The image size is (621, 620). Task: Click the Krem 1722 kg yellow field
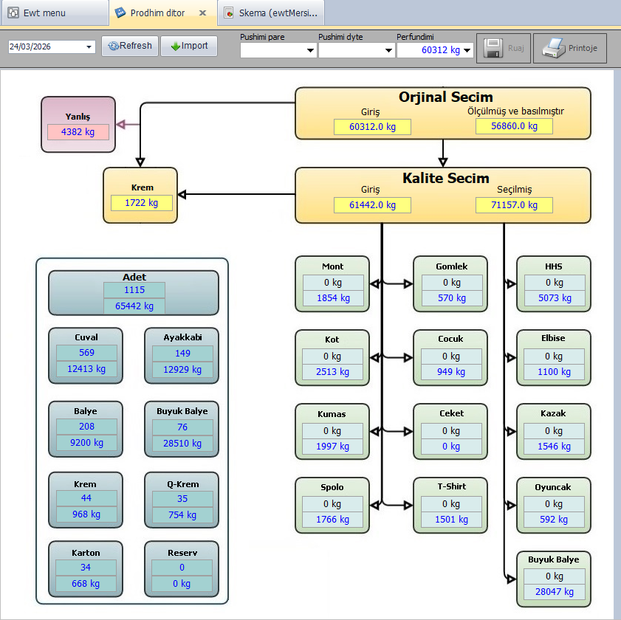(x=141, y=202)
